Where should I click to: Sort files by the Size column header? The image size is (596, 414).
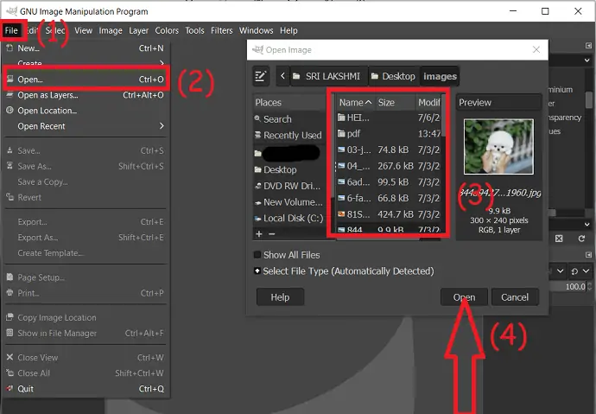395,103
